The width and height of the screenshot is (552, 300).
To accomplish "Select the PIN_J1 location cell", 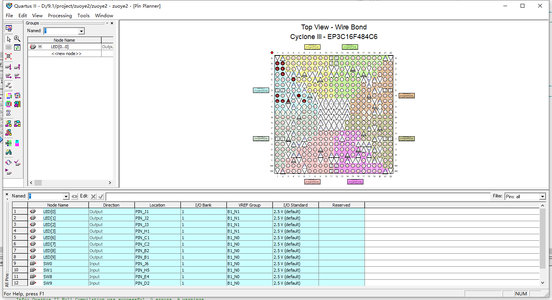I will 158,212.
